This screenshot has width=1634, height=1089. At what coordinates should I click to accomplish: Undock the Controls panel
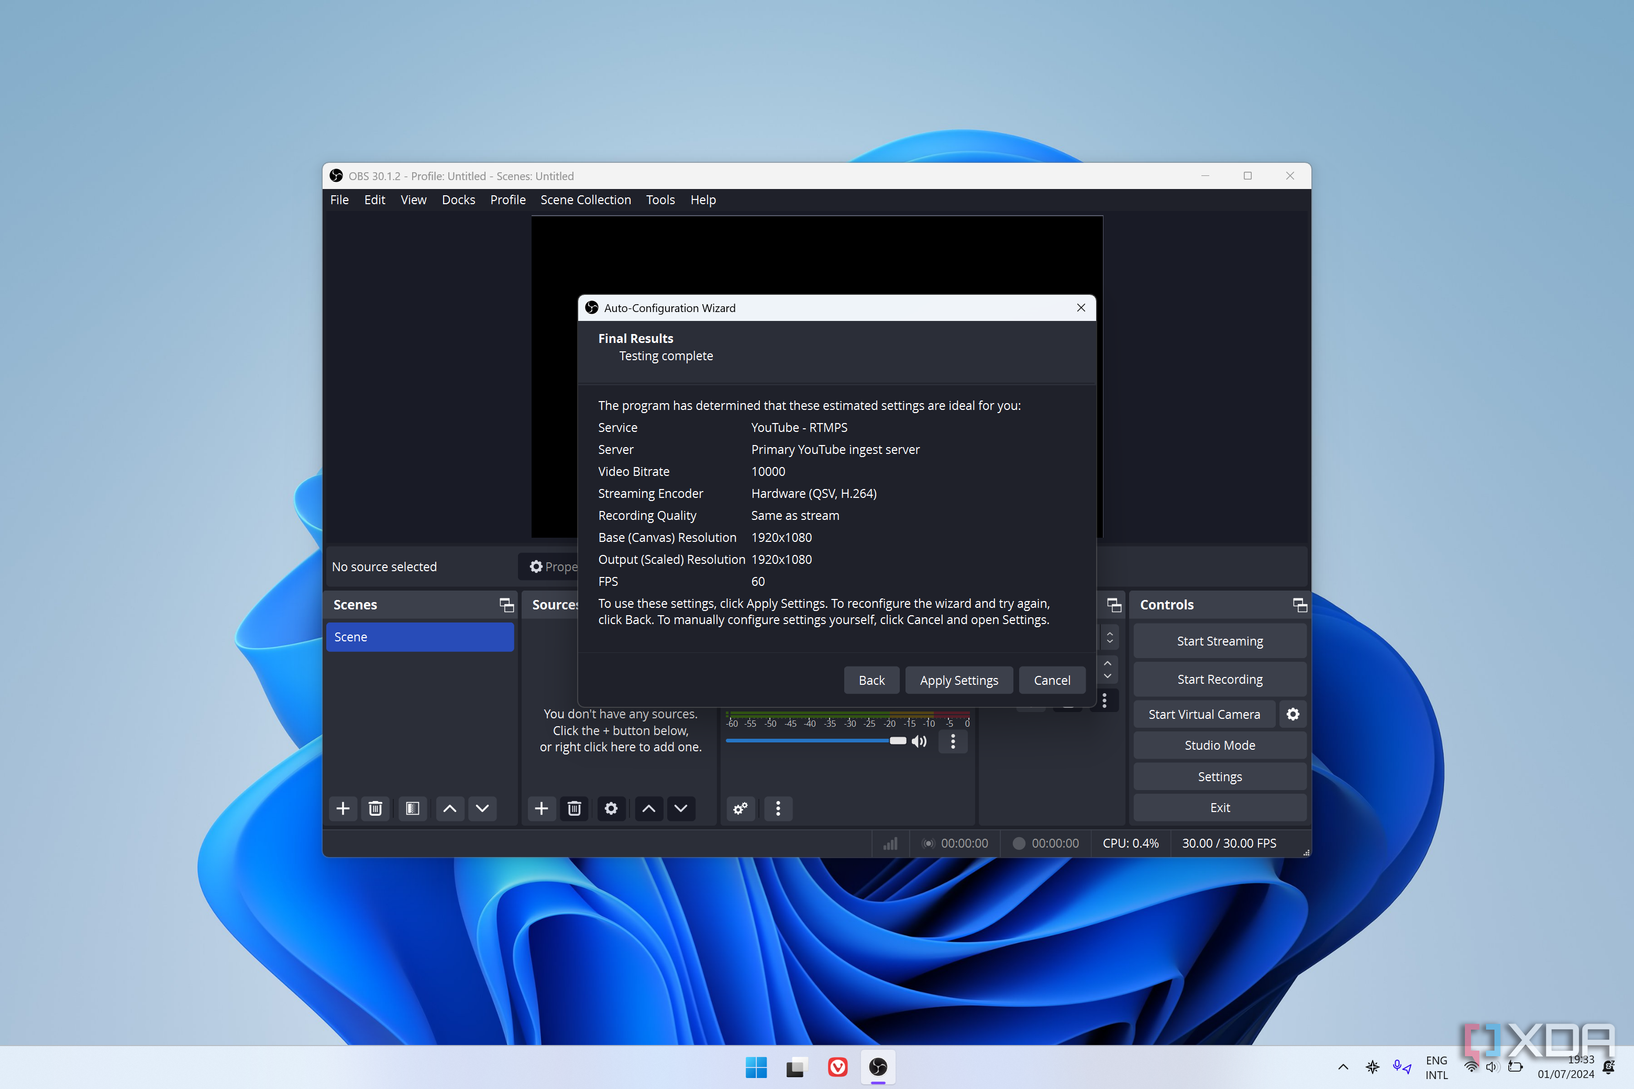[1300, 605]
